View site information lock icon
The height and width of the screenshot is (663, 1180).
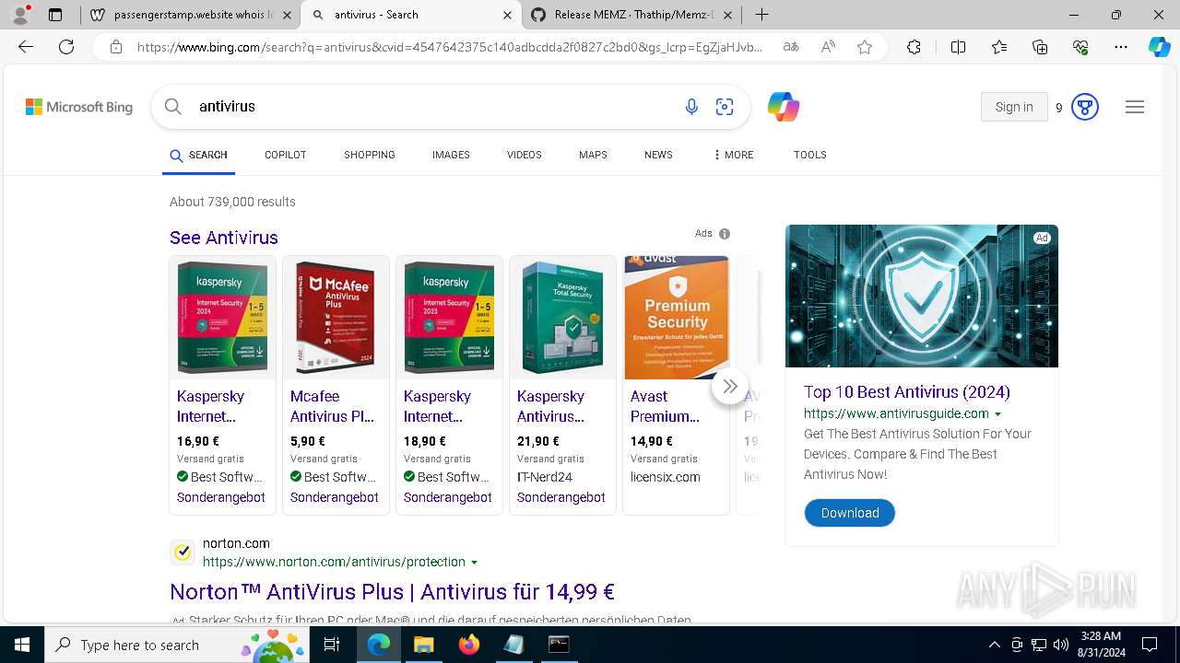[116, 47]
